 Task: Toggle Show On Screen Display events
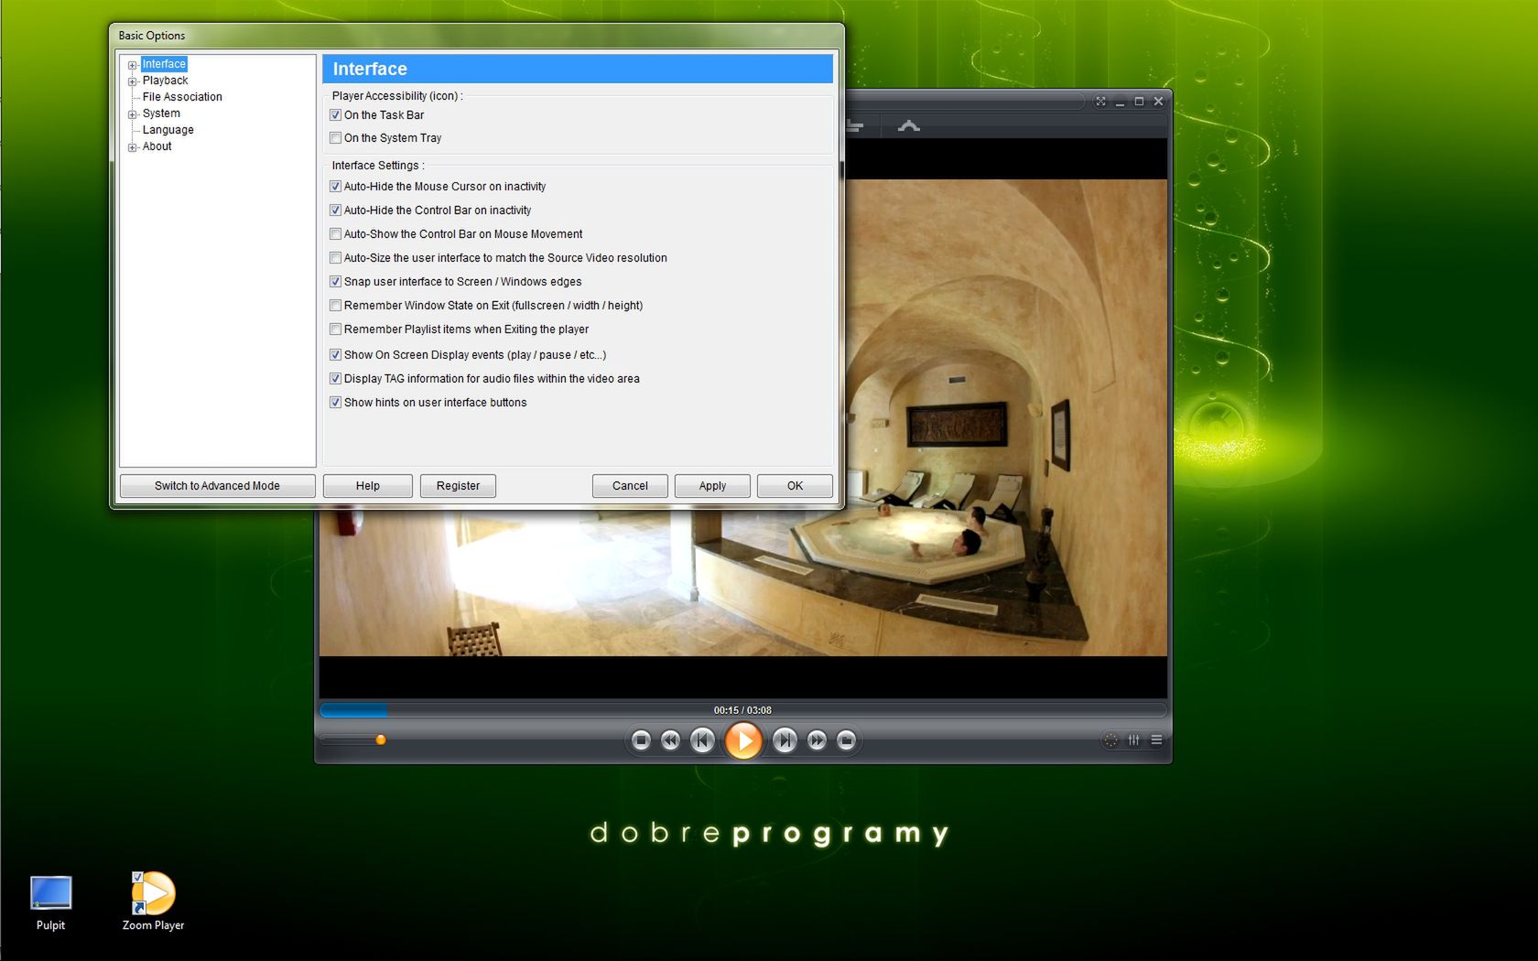click(x=335, y=355)
